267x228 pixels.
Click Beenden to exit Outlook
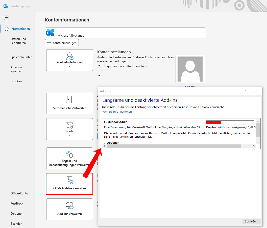16,223
